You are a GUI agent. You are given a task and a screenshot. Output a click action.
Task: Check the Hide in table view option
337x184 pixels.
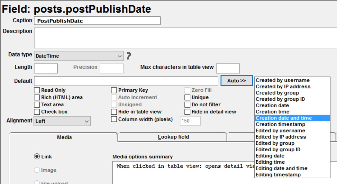[x=114, y=112]
